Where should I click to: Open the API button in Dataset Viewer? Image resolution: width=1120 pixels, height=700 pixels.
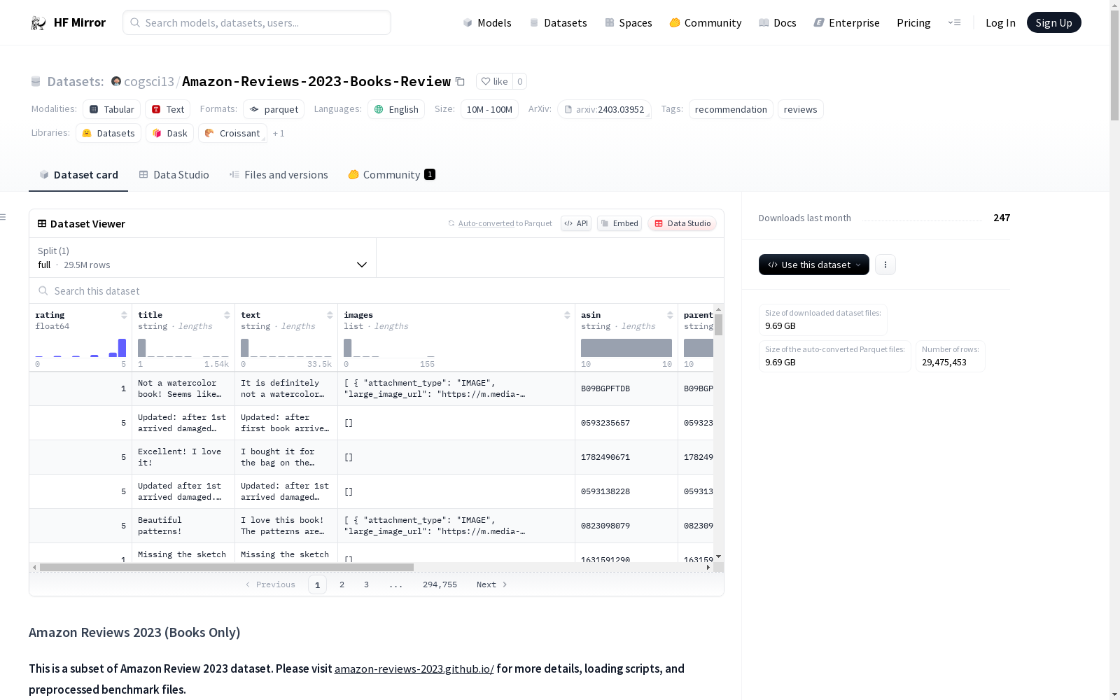coord(576,223)
